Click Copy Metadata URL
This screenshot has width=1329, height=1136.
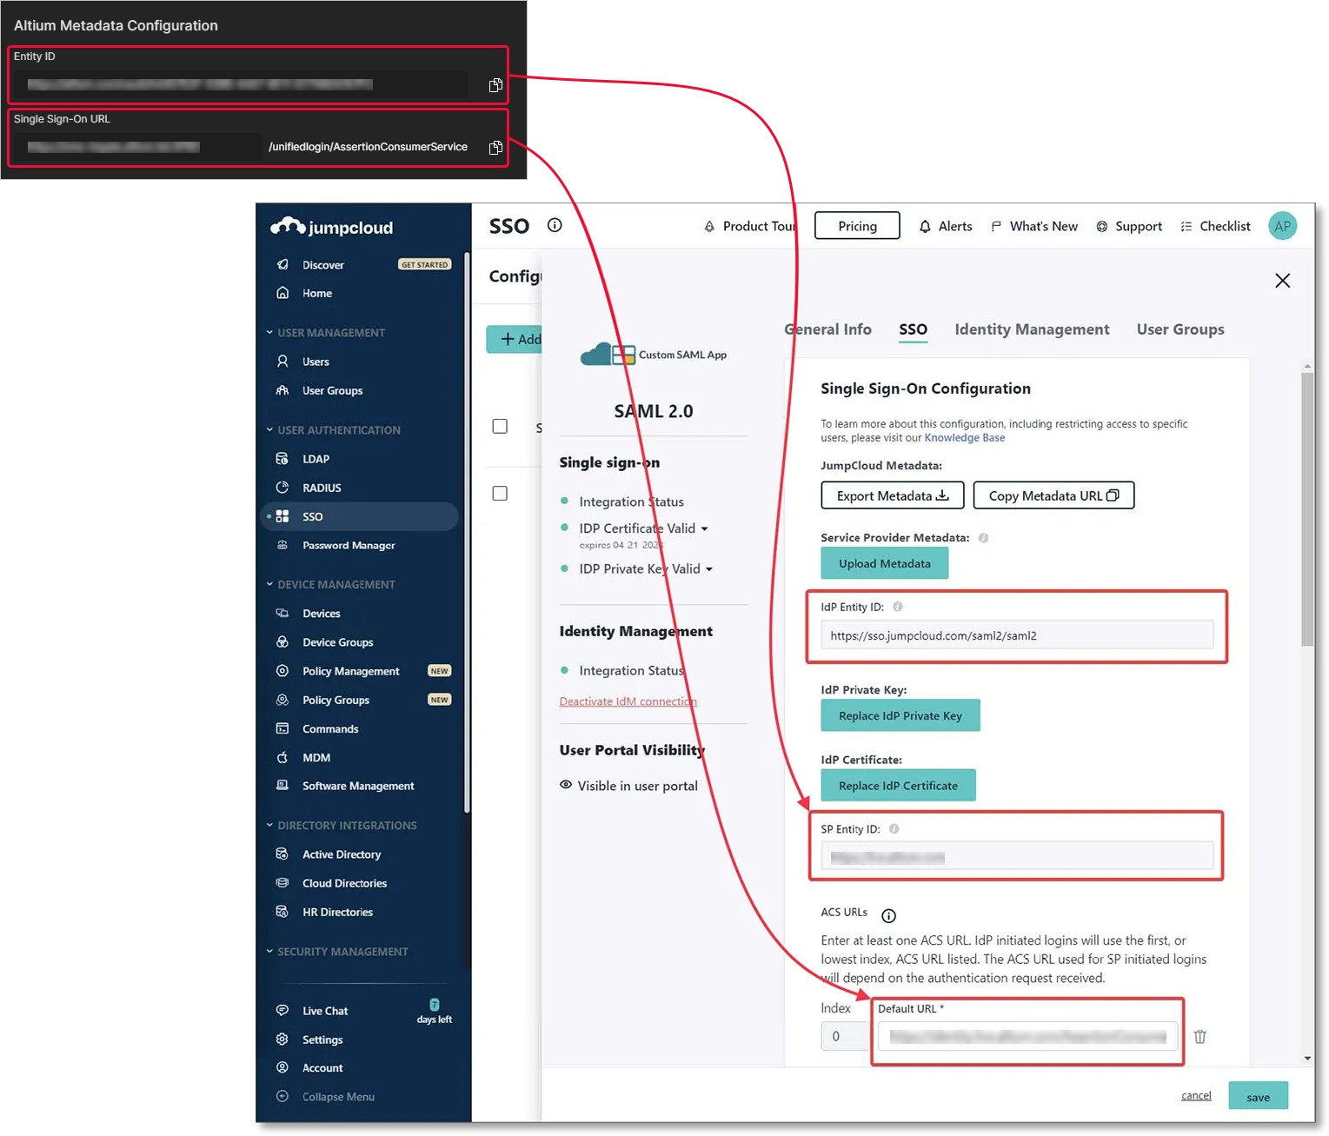point(1053,496)
